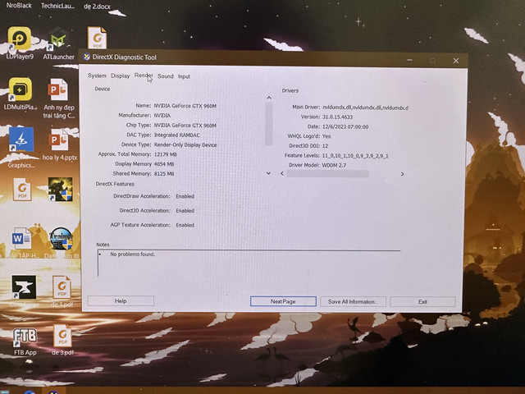Open the Input tab

tap(184, 76)
